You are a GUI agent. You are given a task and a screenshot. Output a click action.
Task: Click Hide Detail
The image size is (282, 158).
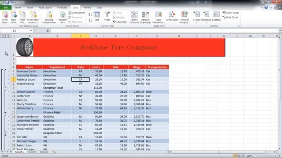click(x=230, y=17)
